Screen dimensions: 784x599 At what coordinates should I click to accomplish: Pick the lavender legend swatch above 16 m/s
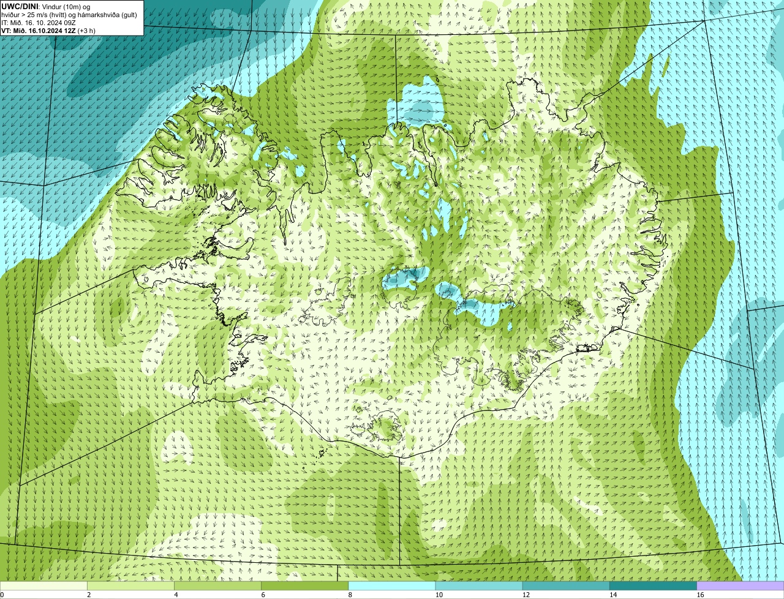point(741,586)
